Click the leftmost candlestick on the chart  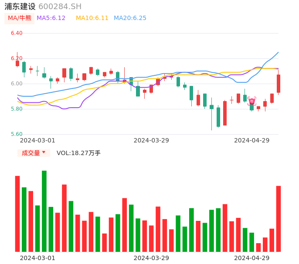coord(17,63)
